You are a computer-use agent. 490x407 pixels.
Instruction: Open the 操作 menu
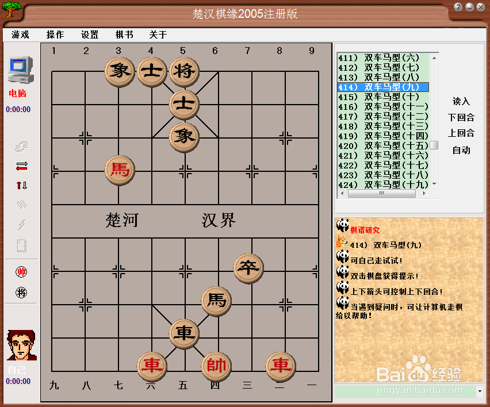[x=55, y=34]
